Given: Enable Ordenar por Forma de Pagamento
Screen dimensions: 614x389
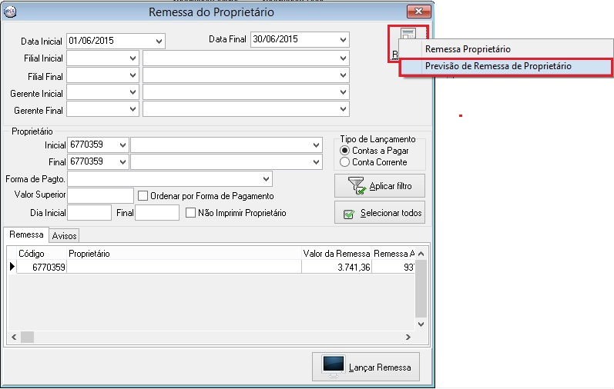Looking at the screenshot, I should pyautogui.click(x=143, y=195).
